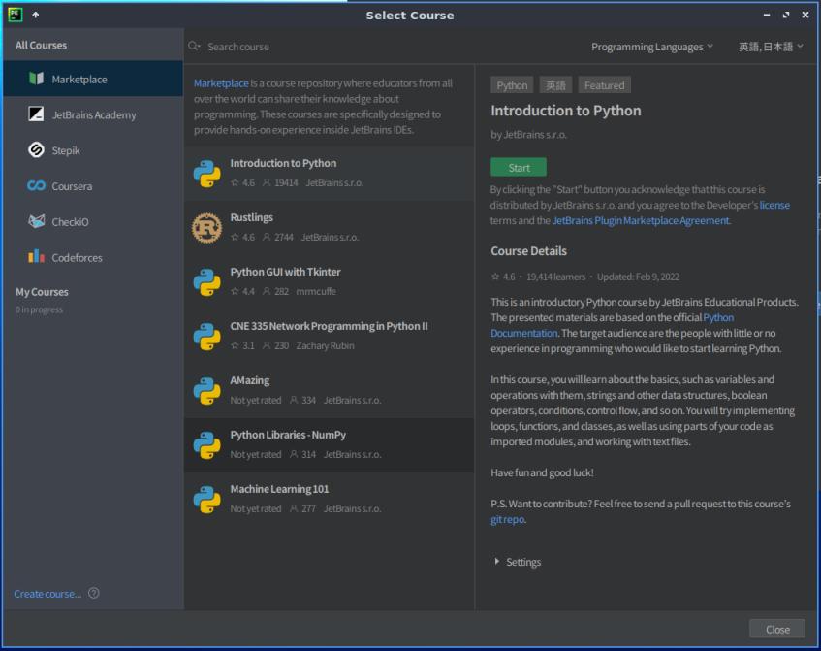Click the star rating icon of Rustlings
The height and width of the screenshot is (651, 821).
(235, 237)
